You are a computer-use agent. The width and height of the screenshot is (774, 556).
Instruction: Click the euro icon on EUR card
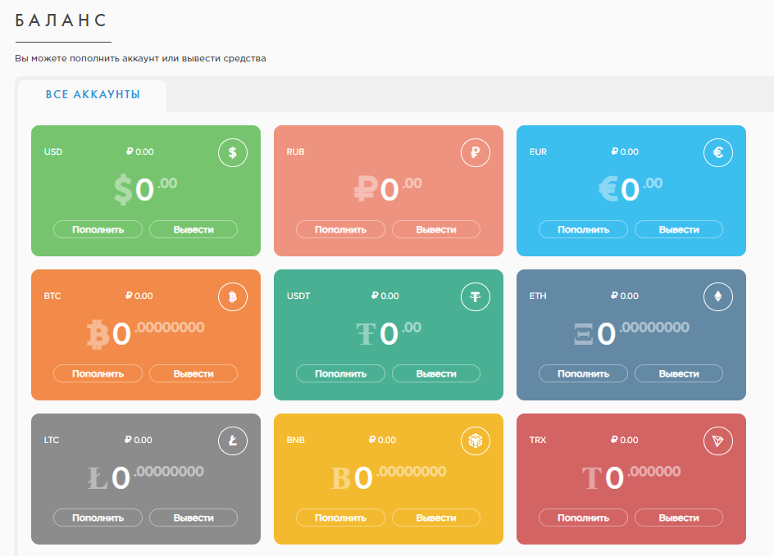[718, 152]
